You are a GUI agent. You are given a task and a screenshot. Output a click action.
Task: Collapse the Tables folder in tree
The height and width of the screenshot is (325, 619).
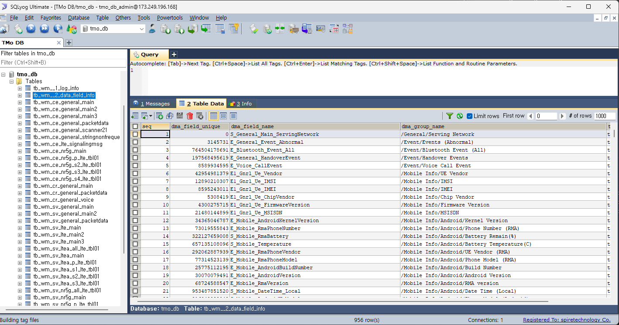pos(12,81)
